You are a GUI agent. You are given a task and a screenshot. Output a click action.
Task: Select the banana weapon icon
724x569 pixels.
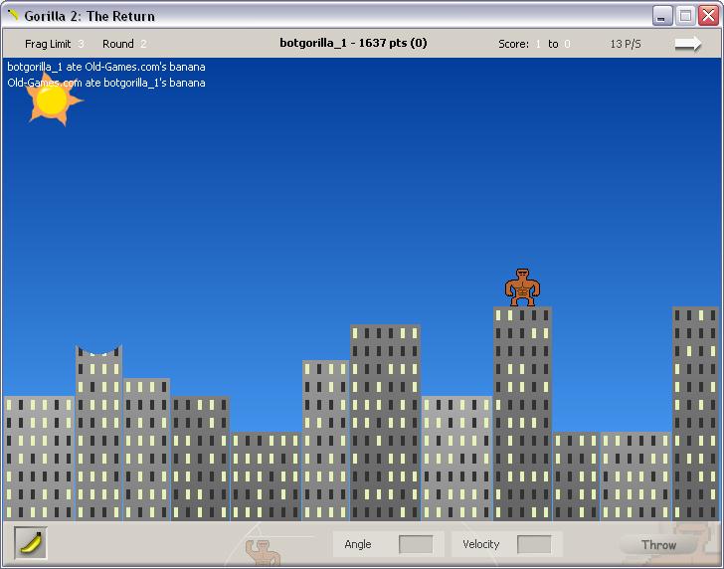[31, 542]
